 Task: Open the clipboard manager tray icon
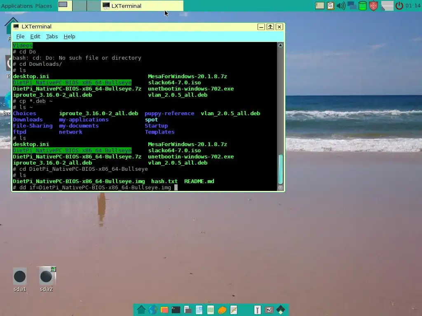point(330,6)
